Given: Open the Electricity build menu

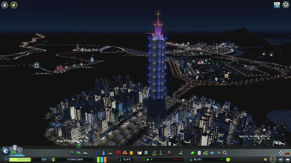Looking at the screenshot, I should [x=97, y=153].
